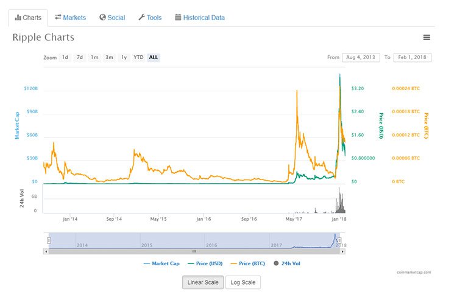
Task: Click the $3.20 price axis label
Action: 358,88
